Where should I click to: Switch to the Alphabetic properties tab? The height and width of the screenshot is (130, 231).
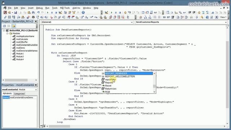tap(7, 94)
